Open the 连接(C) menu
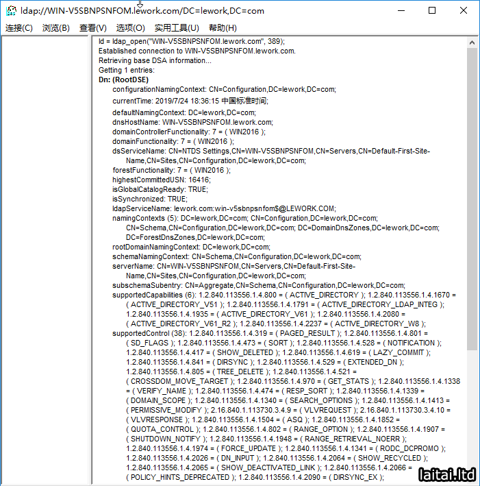The height and width of the screenshot is (486, 480). pyautogui.click(x=19, y=28)
